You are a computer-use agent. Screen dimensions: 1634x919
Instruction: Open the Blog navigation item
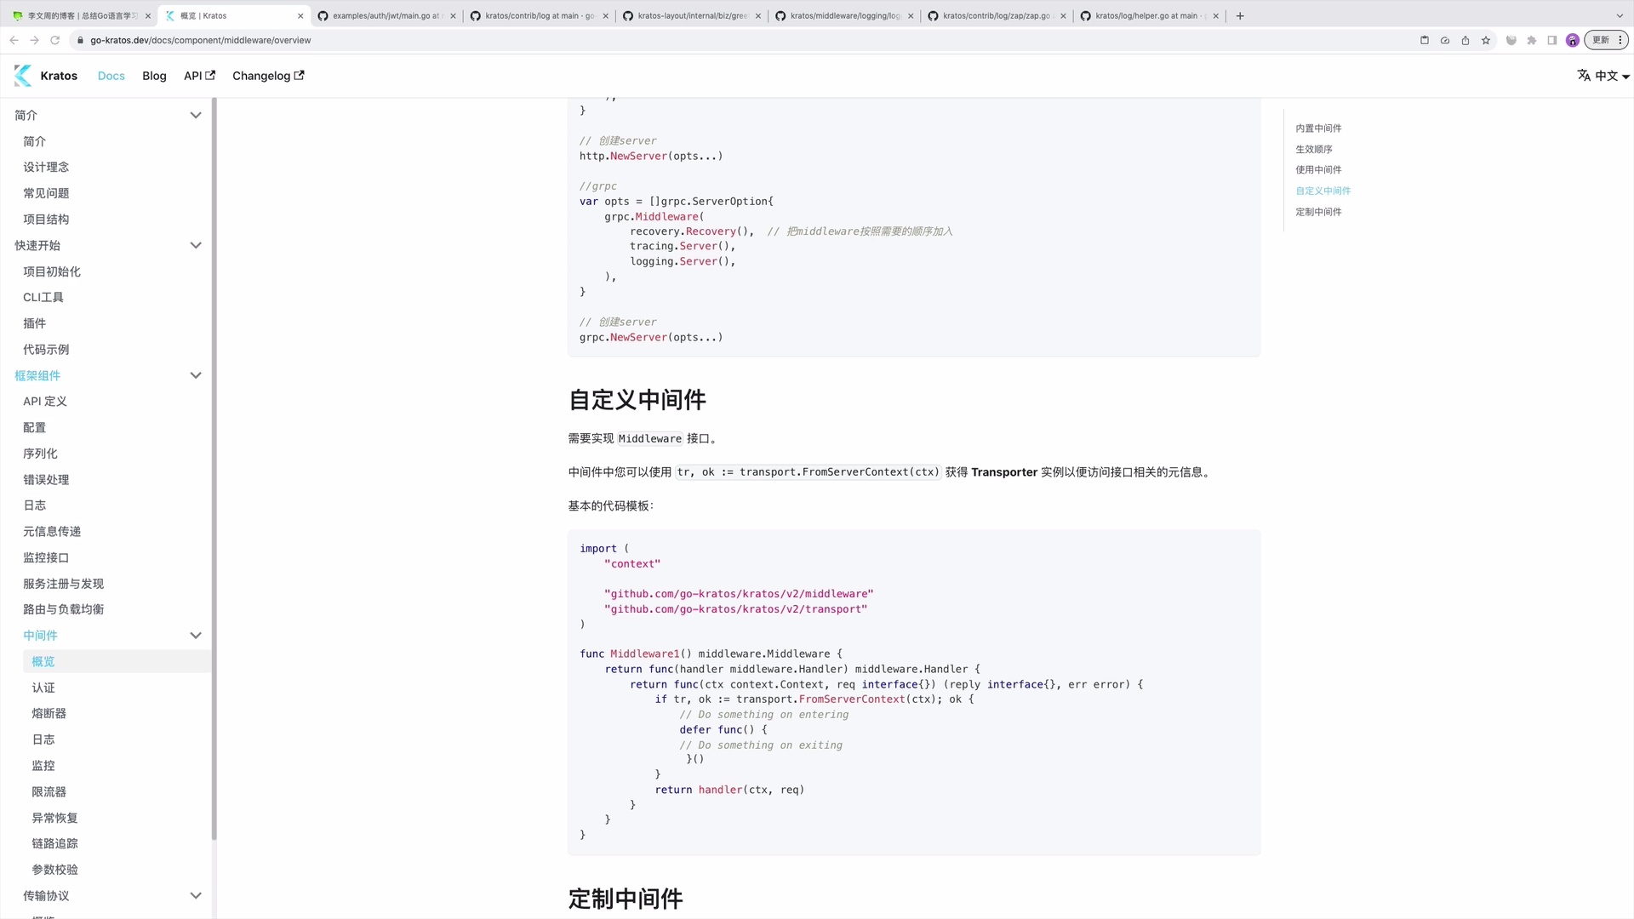click(154, 76)
